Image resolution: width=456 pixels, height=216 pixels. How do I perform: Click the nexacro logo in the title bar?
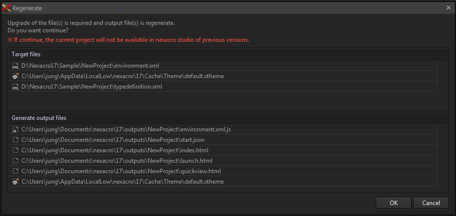(x=6, y=8)
